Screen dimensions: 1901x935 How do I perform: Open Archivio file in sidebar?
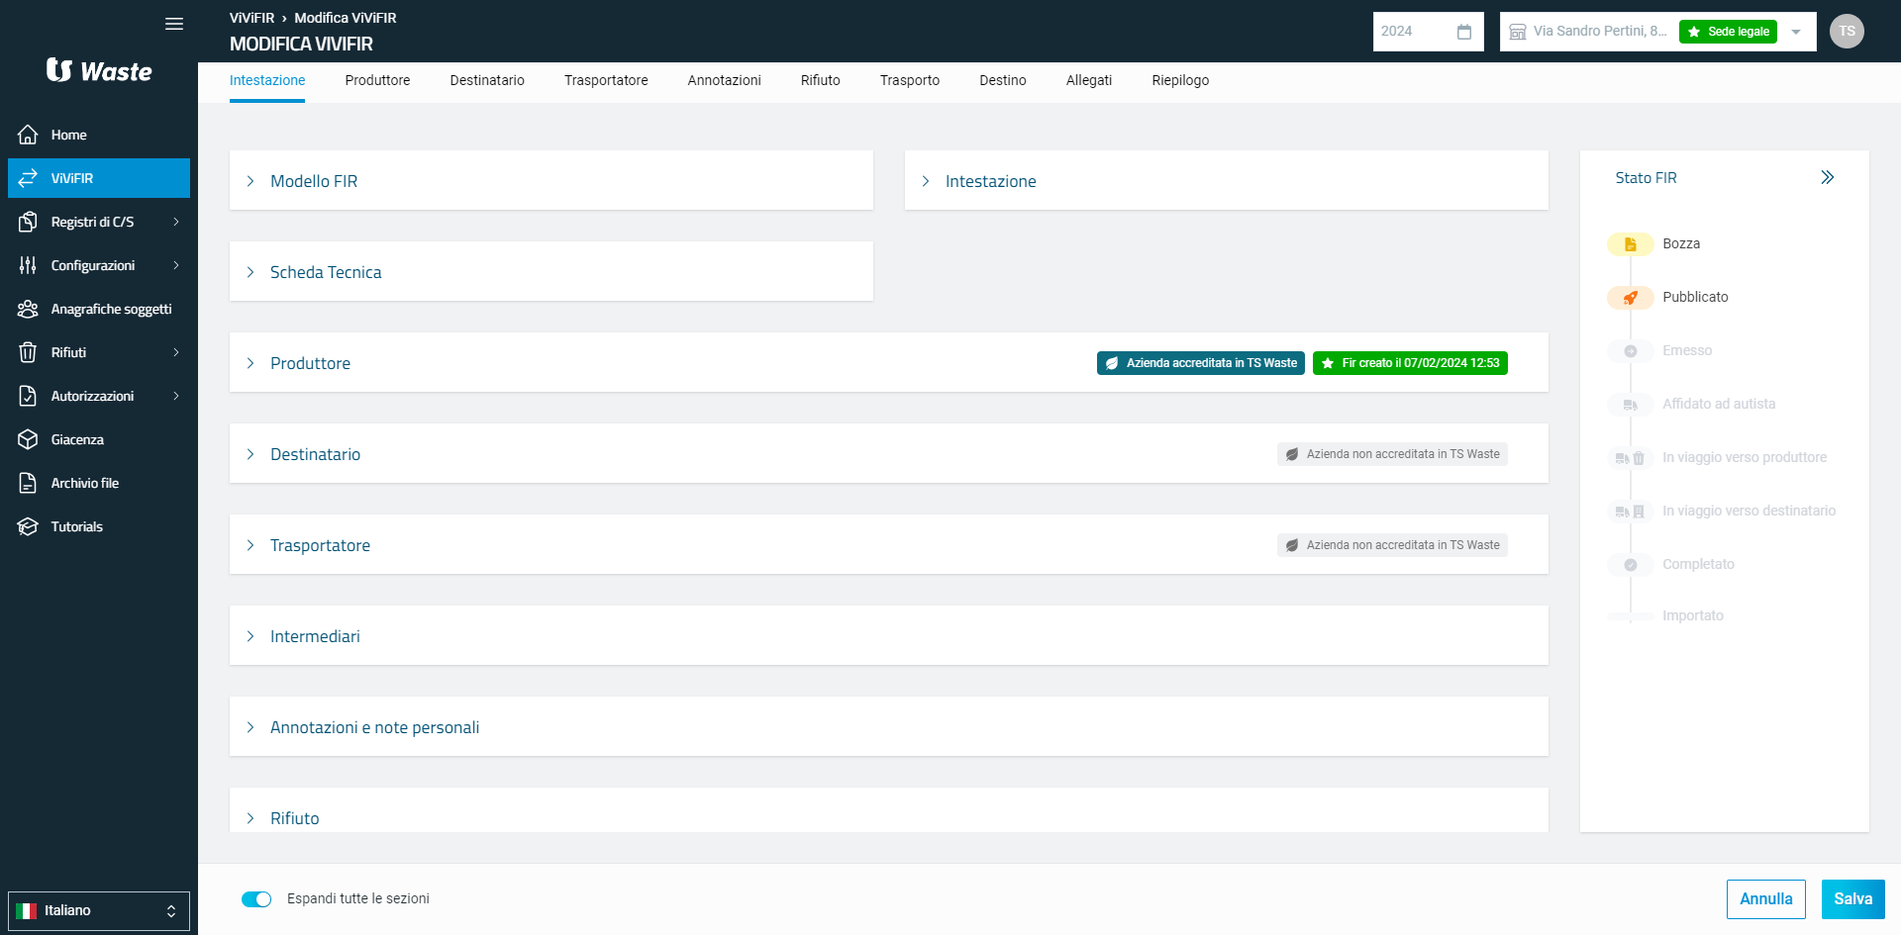84,483
